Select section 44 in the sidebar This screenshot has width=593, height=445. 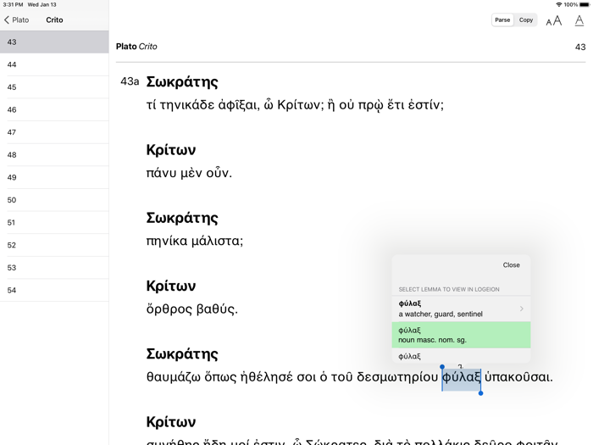54,64
